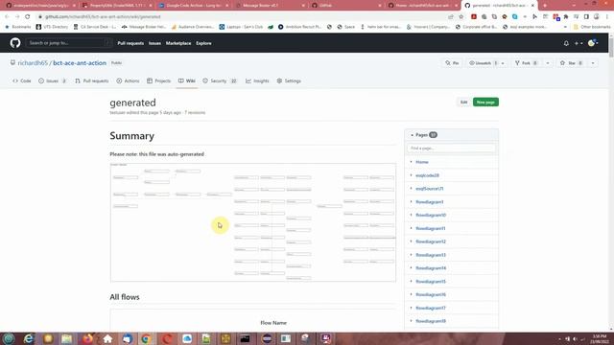
Task: Switch to the repository Issues tab
Action: tap(52, 80)
